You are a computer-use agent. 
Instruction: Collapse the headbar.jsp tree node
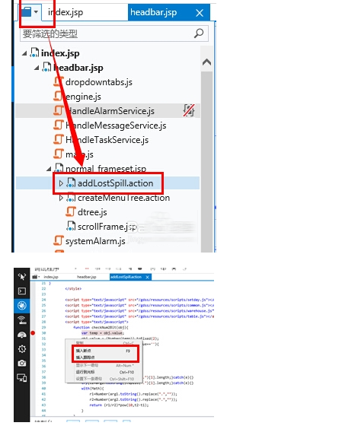[x=37, y=68]
